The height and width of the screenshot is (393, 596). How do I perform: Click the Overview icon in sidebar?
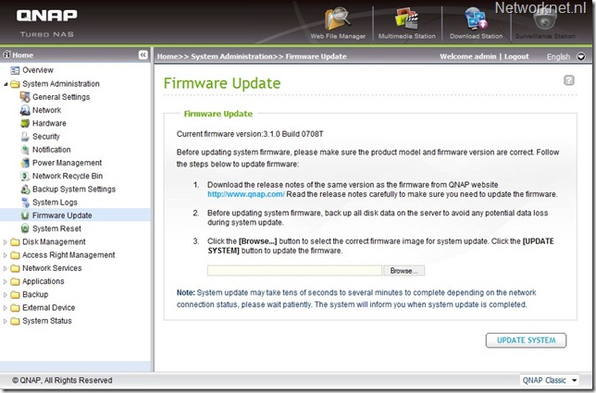[x=15, y=70]
